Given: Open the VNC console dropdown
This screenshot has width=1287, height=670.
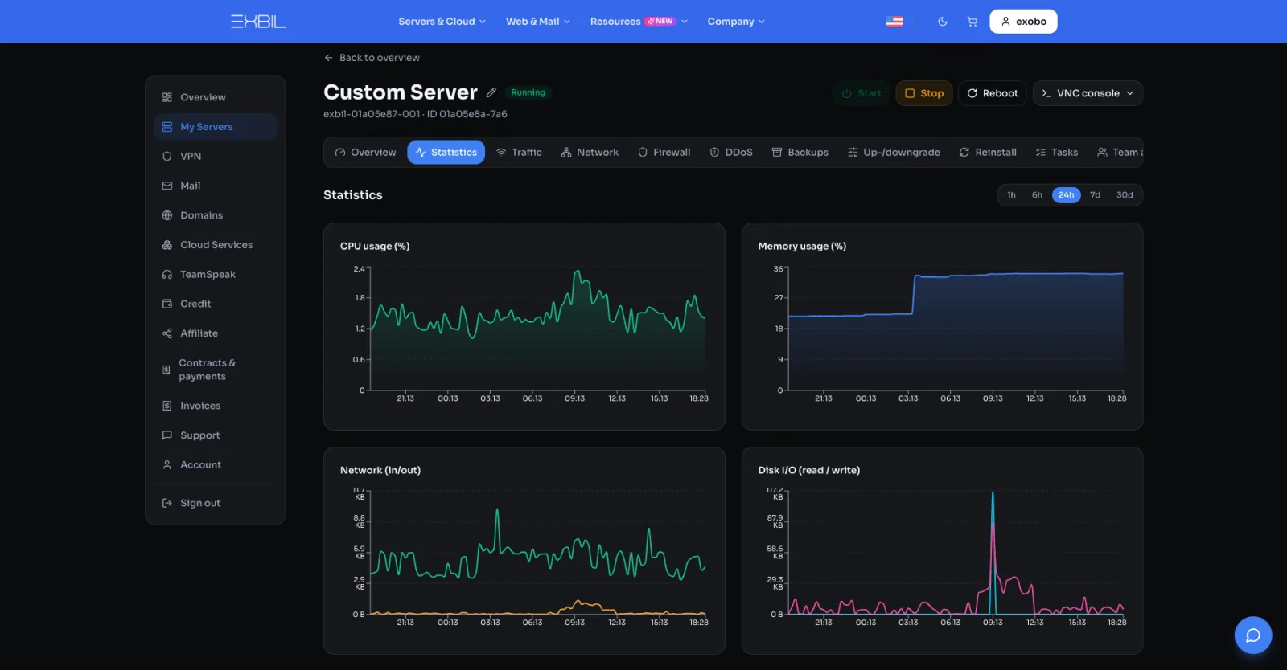Looking at the screenshot, I should 1088,93.
